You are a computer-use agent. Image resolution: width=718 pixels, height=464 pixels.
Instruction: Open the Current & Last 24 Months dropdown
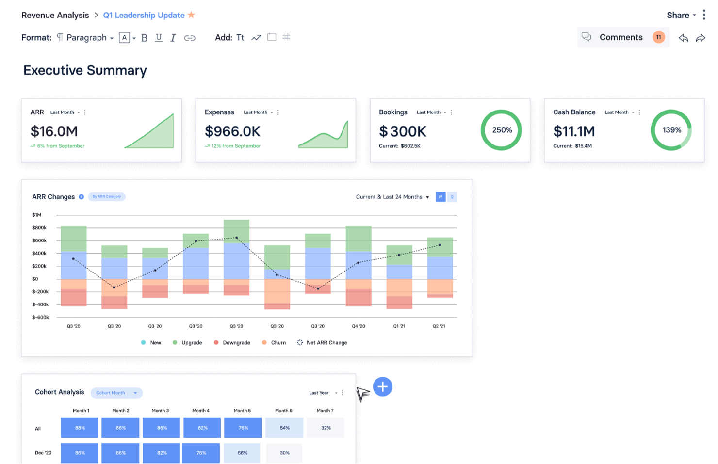pos(392,197)
